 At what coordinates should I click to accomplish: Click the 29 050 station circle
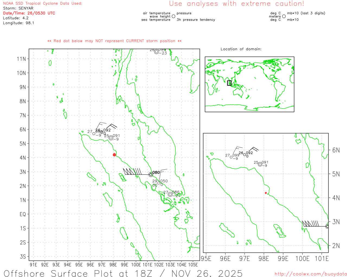(159, 183)
